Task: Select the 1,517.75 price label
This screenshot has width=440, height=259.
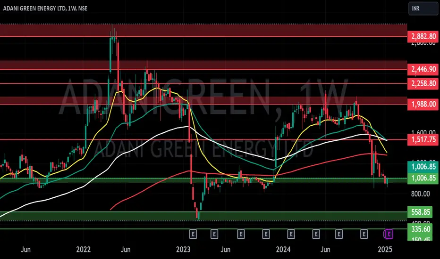Action: coord(423,139)
